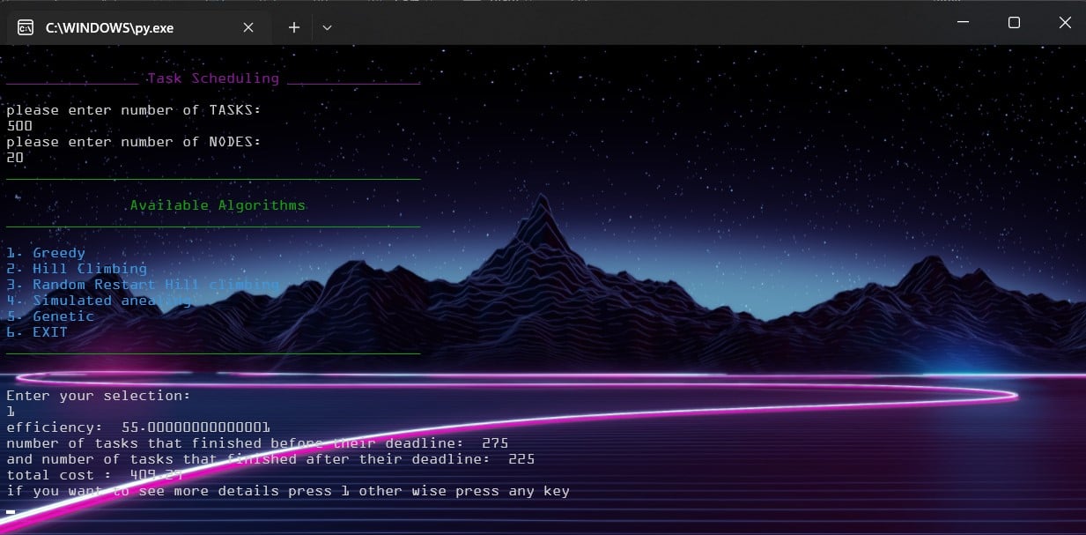Click the Task Scheduling header text

212,78
